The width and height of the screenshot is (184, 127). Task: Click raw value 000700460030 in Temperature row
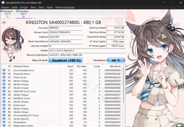113,122
